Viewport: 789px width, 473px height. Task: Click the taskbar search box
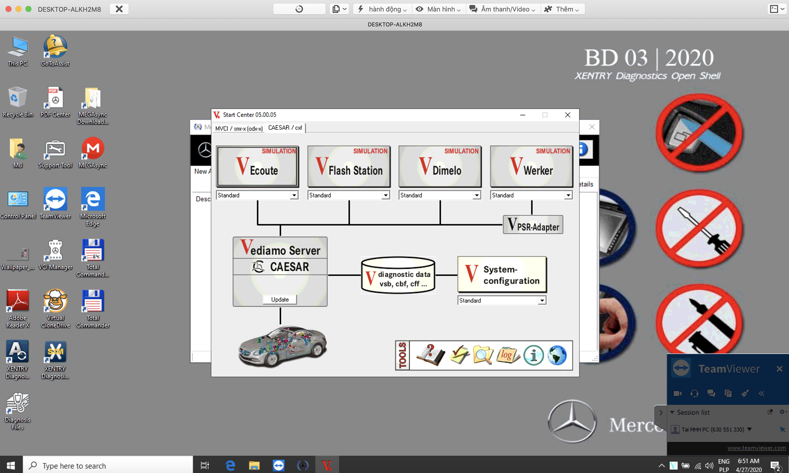coord(108,465)
